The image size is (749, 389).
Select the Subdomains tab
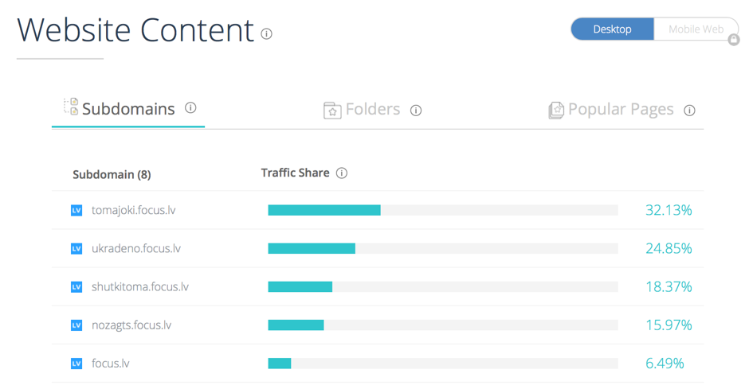(127, 110)
